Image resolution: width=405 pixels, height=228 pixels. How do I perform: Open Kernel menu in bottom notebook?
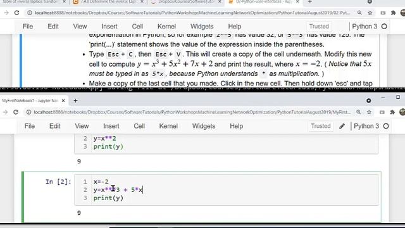(x=168, y=126)
